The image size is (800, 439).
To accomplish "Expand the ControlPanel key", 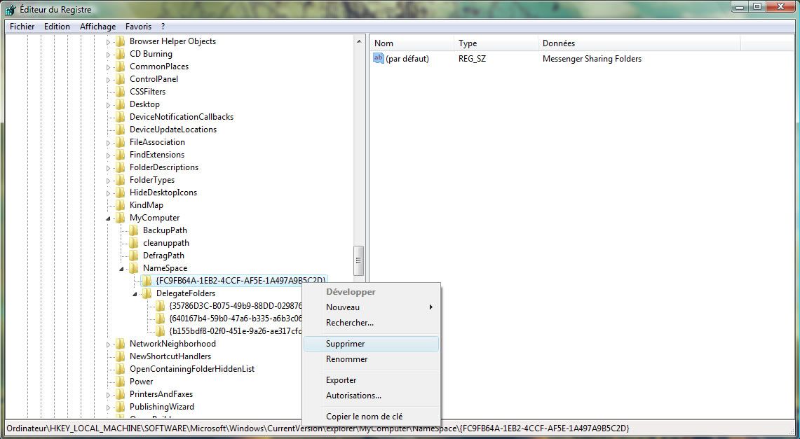I will pyautogui.click(x=108, y=79).
